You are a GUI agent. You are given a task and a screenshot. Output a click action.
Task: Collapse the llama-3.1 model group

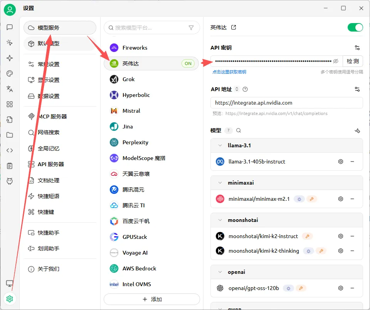[220, 145]
